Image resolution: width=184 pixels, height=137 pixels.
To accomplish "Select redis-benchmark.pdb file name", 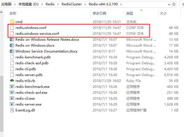I will point(33,57).
